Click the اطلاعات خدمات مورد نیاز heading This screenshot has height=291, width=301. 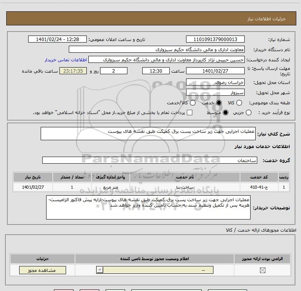(x=262, y=146)
